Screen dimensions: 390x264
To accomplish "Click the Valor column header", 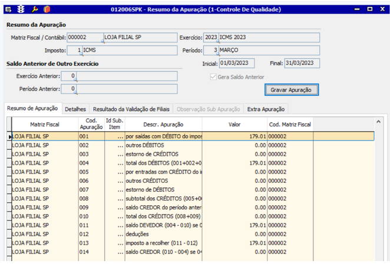I will [234, 125].
